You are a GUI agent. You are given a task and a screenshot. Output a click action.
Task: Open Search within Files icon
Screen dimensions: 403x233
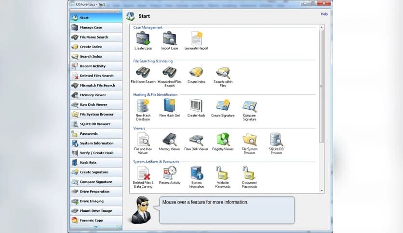point(223,73)
